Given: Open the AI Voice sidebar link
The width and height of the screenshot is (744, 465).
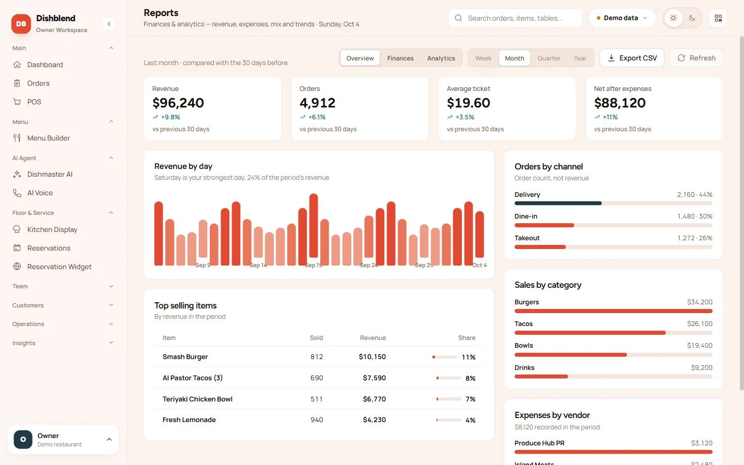Looking at the screenshot, I should (63, 193).
